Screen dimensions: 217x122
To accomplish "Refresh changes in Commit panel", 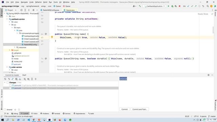I will tap(5, 79).
